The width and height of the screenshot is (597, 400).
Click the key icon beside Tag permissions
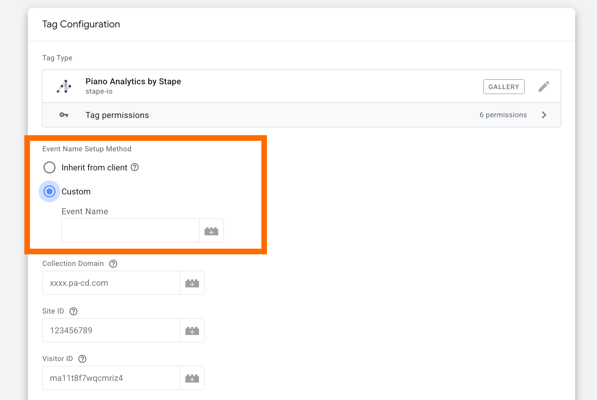pyautogui.click(x=64, y=115)
